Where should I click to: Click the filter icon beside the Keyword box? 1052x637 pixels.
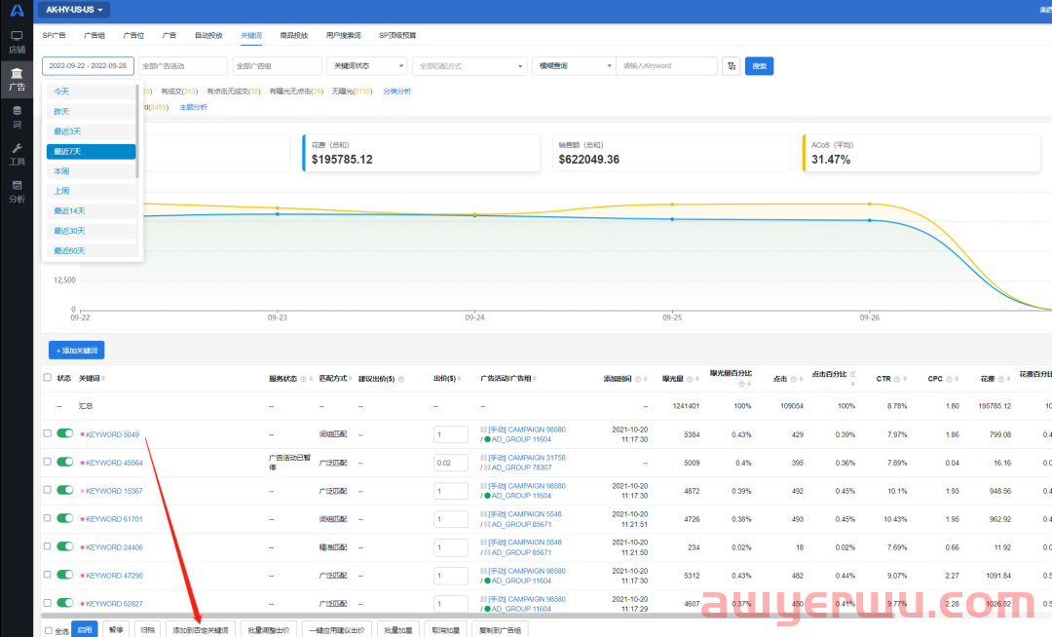point(732,65)
